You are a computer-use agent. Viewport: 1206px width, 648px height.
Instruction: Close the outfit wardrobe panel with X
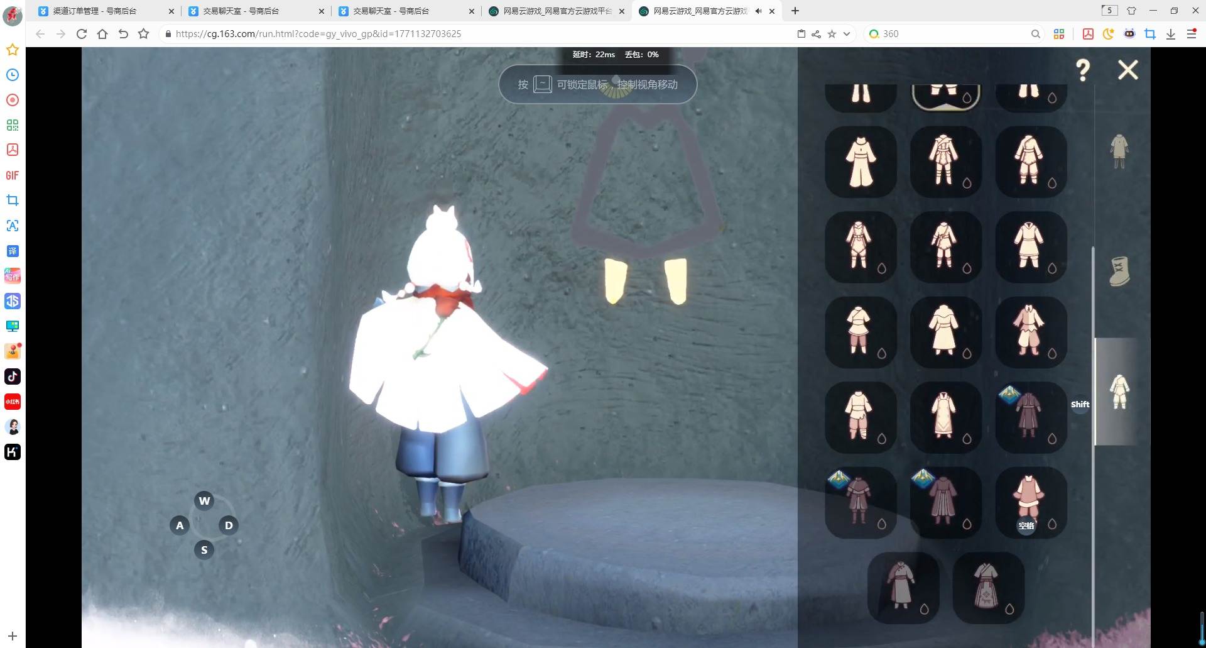[x=1127, y=70]
